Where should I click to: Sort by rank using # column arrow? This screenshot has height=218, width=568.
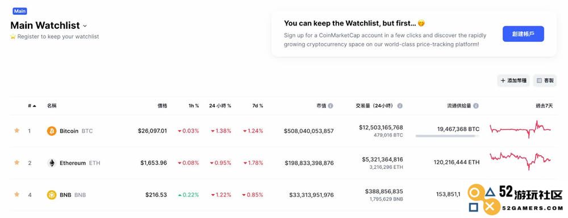point(32,106)
